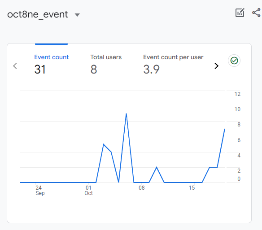The width and height of the screenshot is (262, 230).
Task: Select the Event count metric tab
Action: 52,57
